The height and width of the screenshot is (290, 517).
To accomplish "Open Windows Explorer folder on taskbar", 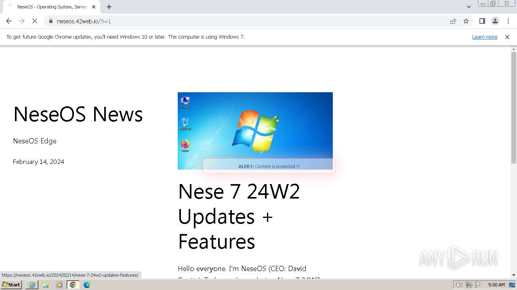I will 46,285.
